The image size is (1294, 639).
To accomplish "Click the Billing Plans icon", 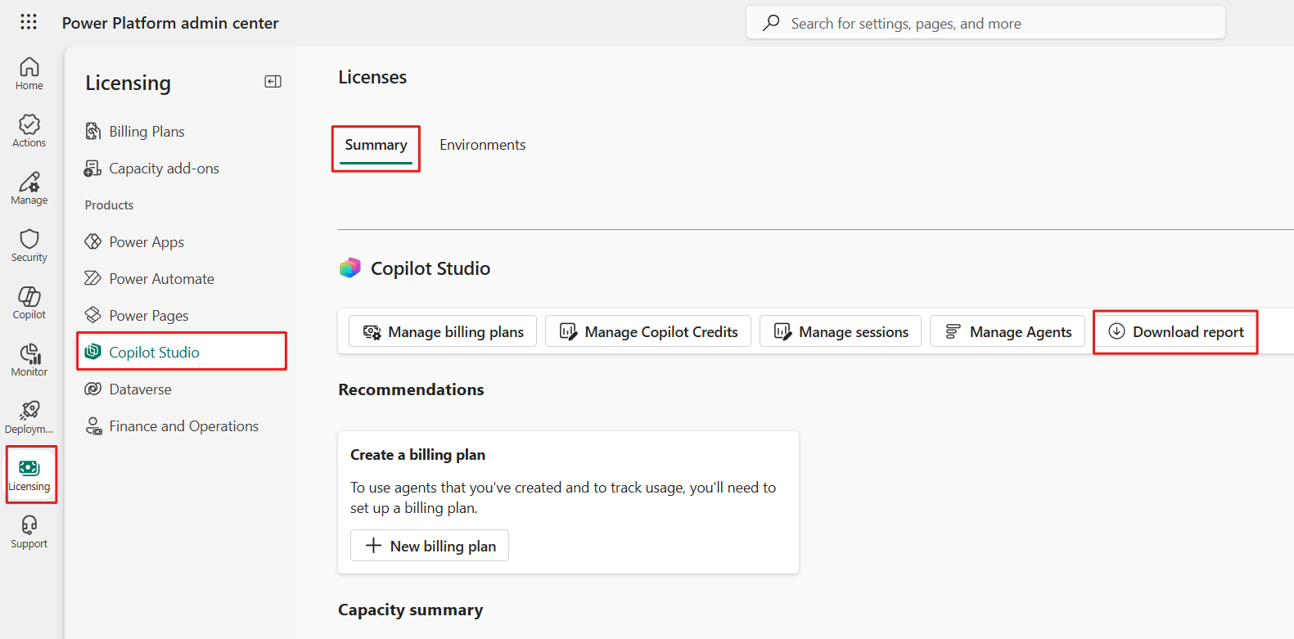I will click(x=93, y=132).
